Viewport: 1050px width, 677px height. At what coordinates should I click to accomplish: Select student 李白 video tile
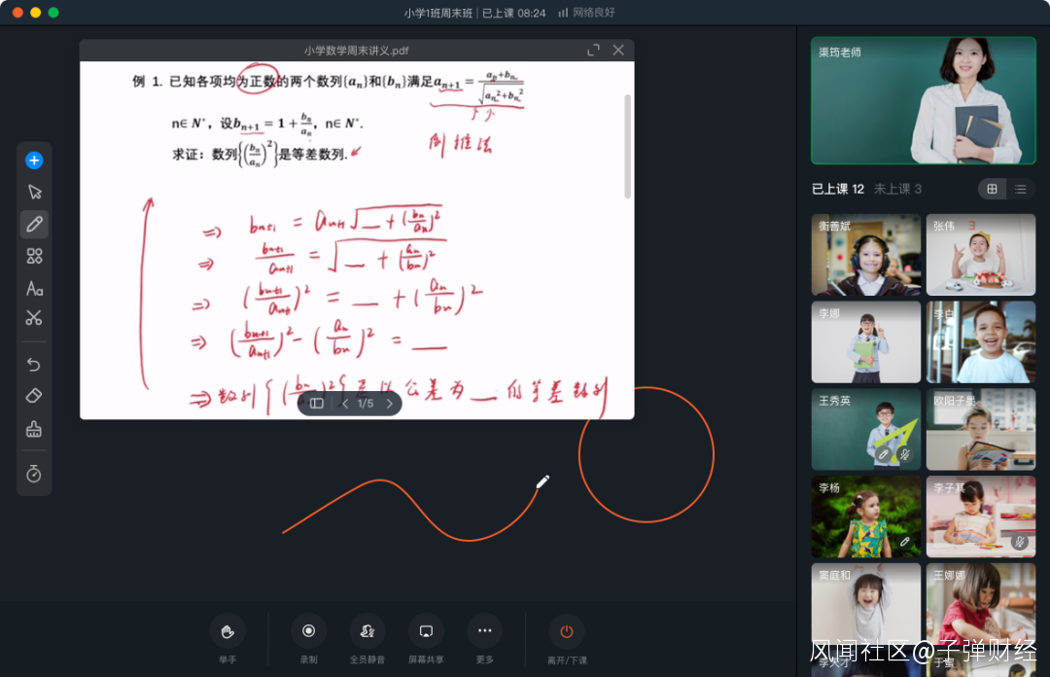[980, 341]
